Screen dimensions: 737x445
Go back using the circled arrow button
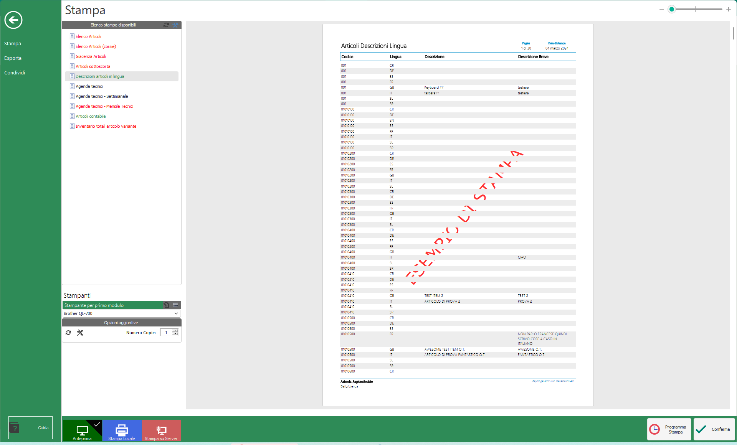point(13,20)
